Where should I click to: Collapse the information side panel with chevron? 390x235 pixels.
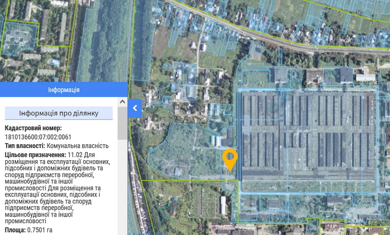pos(134,108)
